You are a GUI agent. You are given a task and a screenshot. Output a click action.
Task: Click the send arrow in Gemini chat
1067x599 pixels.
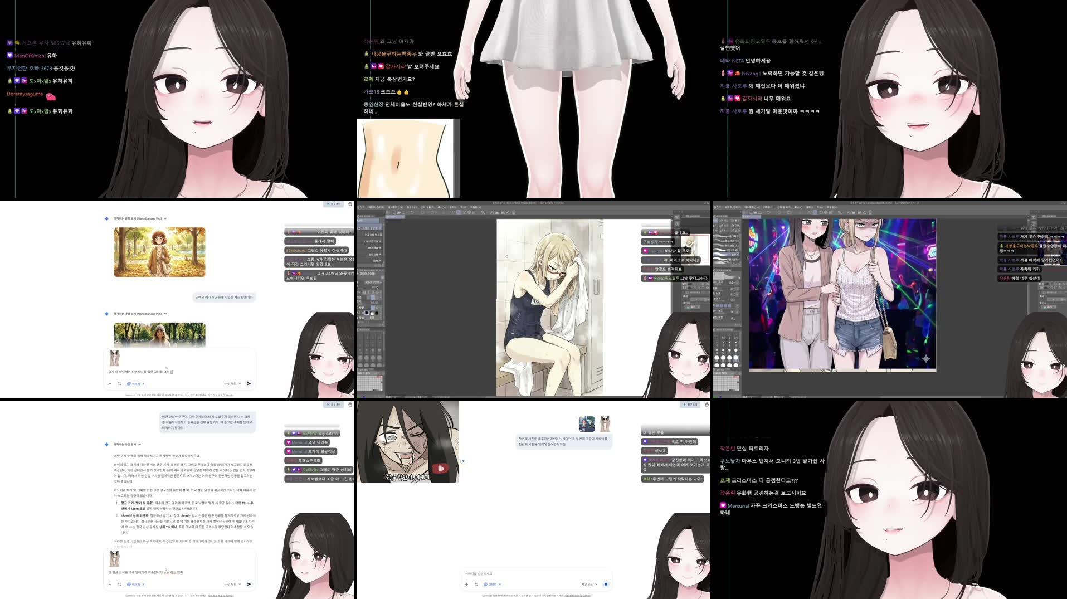click(x=249, y=383)
